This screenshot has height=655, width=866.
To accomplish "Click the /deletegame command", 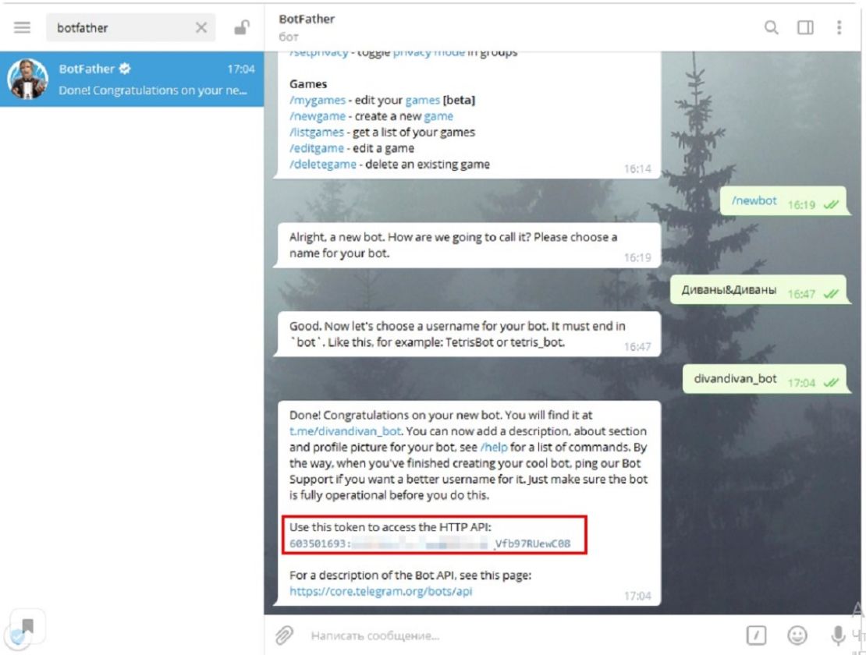I will [x=323, y=165].
